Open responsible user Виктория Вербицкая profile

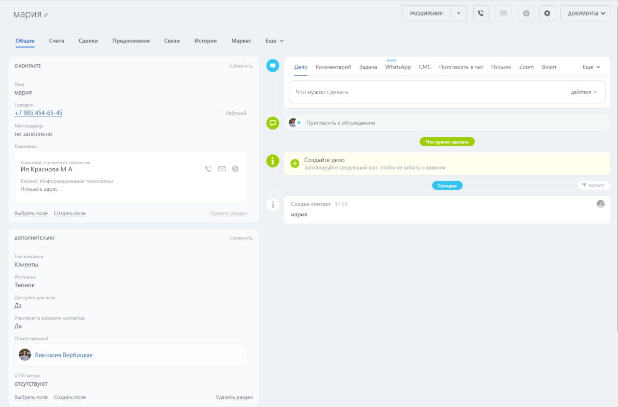pos(64,355)
